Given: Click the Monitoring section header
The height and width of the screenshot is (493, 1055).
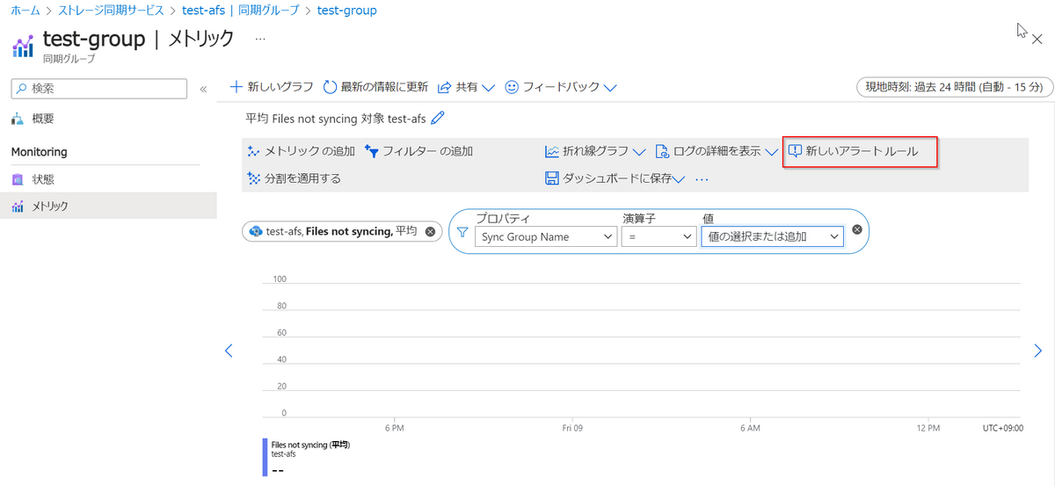Looking at the screenshot, I should (39, 152).
